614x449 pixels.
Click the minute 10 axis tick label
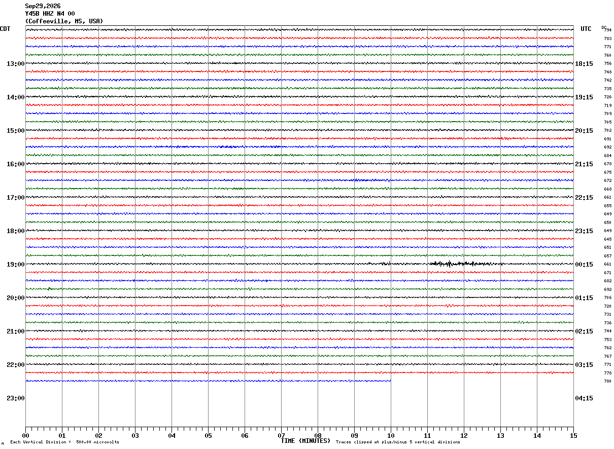click(x=391, y=435)
